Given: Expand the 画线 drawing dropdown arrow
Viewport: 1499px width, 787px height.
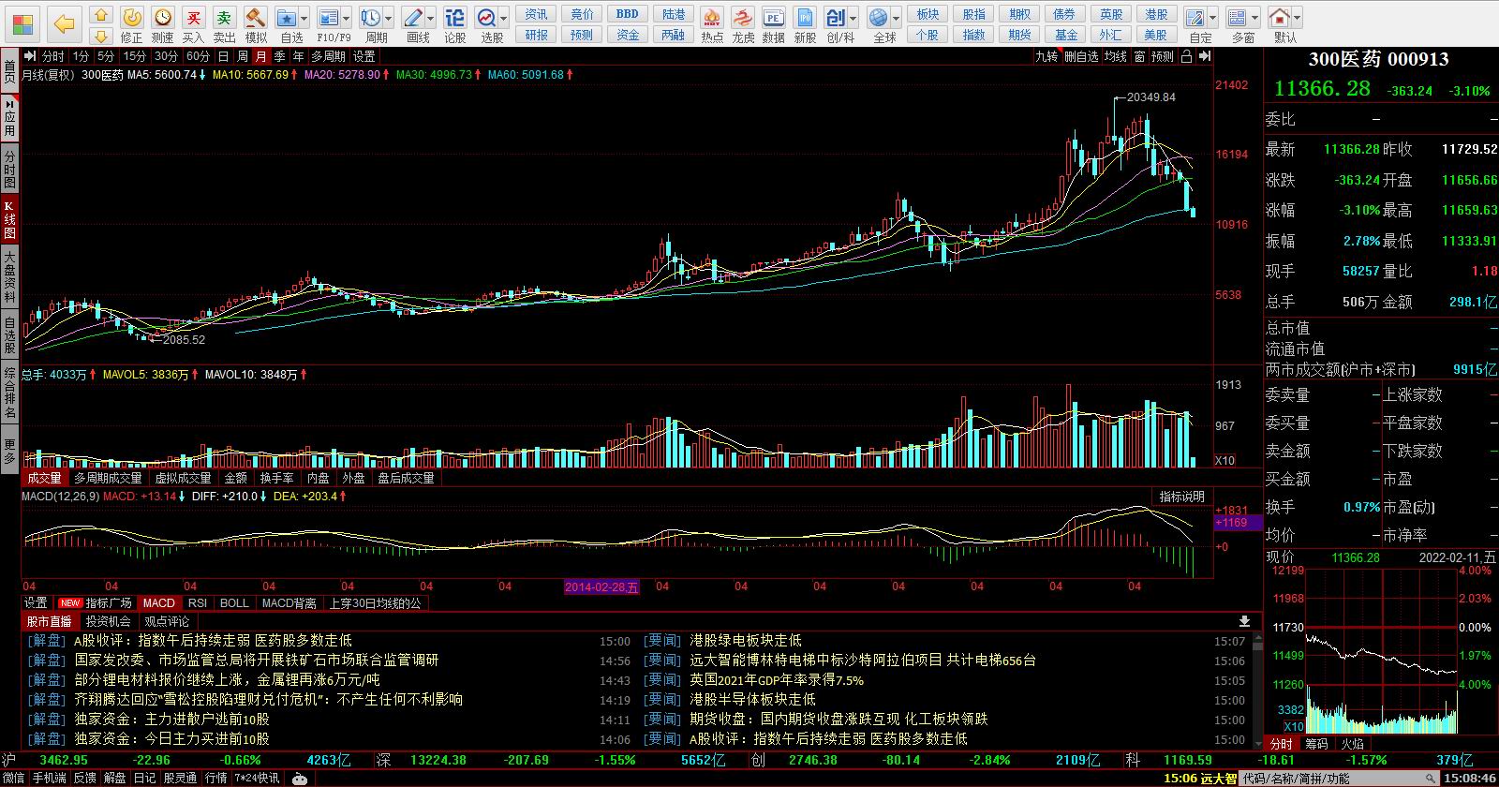Looking at the screenshot, I should tap(431, 18).
